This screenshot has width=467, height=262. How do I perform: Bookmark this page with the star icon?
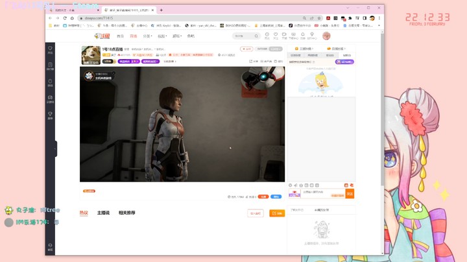point(319,18)
